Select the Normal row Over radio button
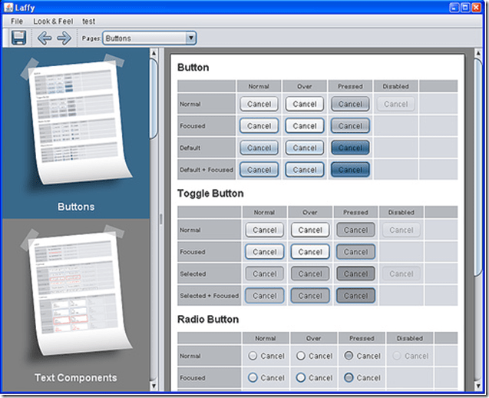 pos(301,356)
